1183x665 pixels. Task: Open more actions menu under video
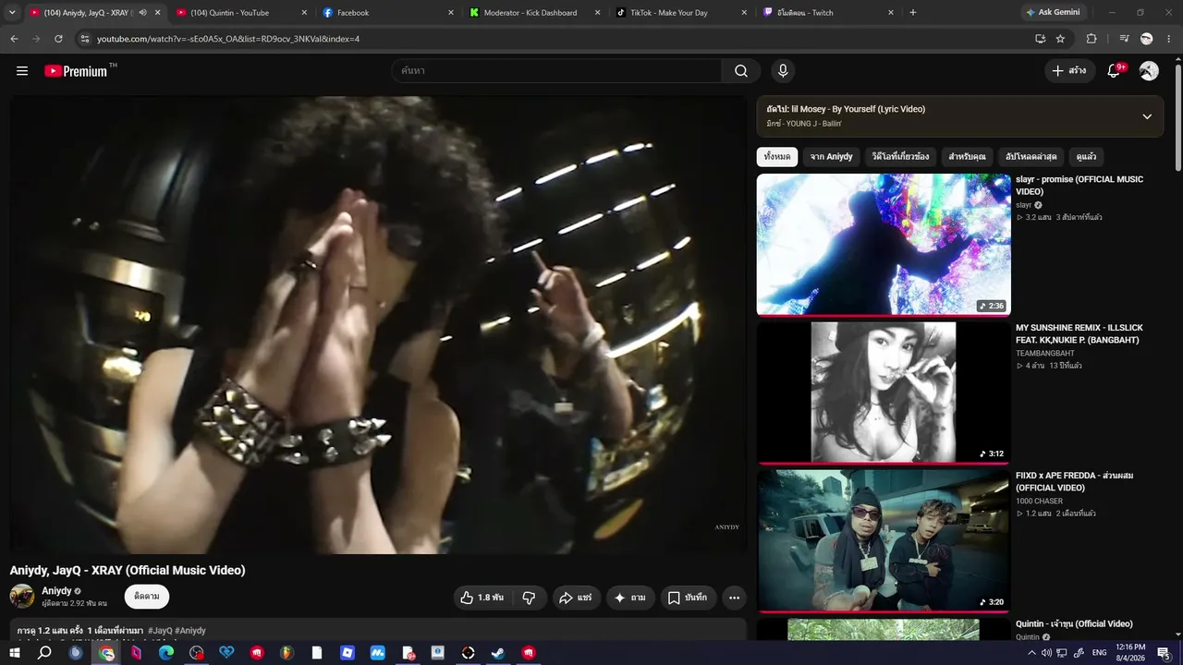pos(734,598)
